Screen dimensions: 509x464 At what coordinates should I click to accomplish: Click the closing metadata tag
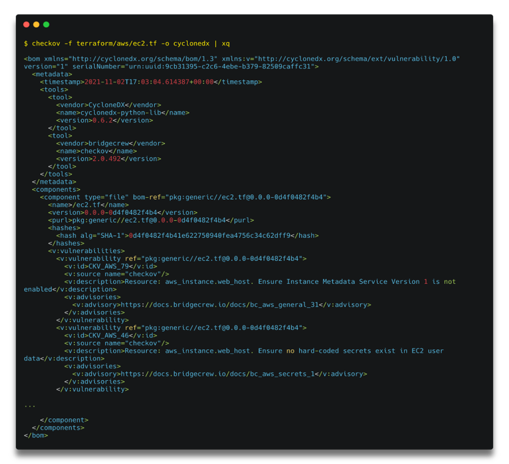click(54, 182)
